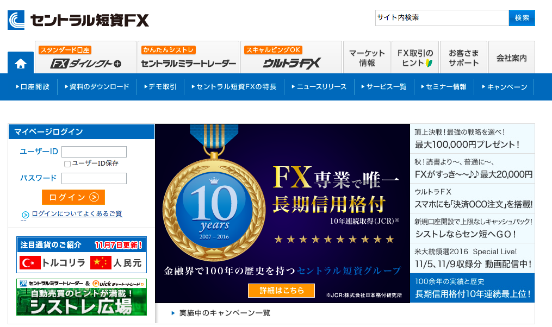
Task: Click the home icon tab
Action: 21,62
